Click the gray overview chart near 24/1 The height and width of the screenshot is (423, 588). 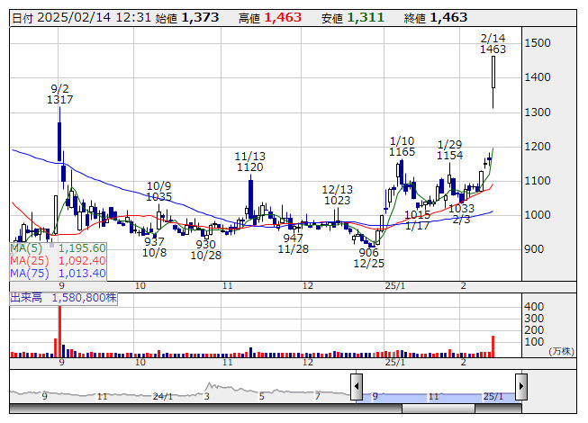163,396
